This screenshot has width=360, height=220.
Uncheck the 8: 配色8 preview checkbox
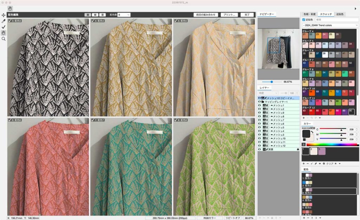pos(176,120)
